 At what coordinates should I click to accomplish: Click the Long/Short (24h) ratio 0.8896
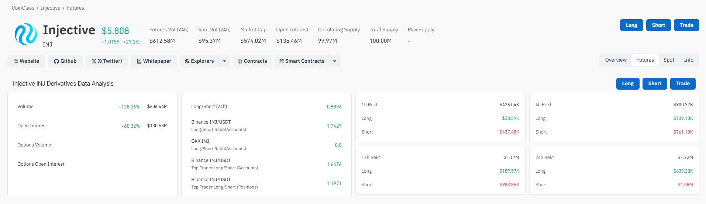click(334, 107)
